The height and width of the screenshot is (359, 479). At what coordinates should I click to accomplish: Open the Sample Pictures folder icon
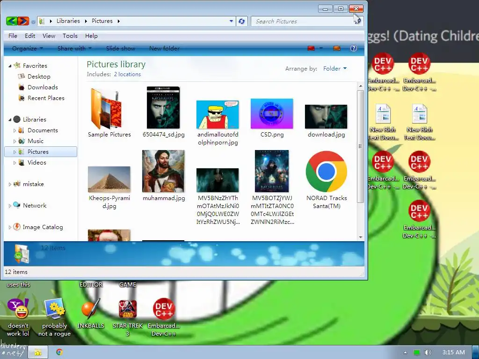[109, 113]
